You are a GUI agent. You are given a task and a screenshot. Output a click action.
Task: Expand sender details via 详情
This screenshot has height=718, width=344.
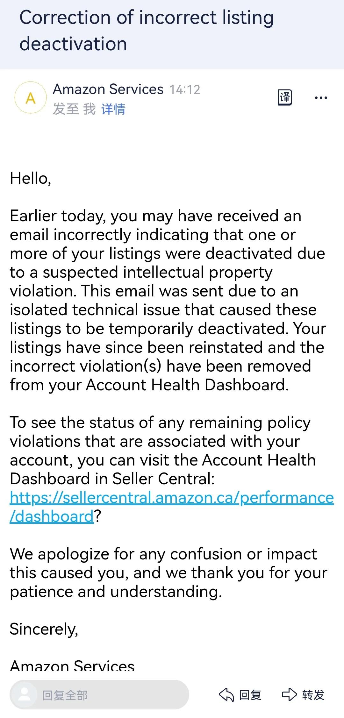click(x=113, y=109)
